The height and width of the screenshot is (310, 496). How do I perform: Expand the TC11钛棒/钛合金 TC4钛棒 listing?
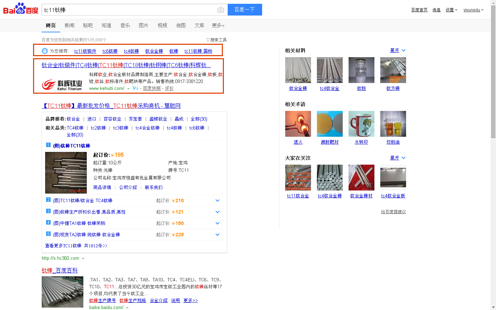click(x=217, y=200)
